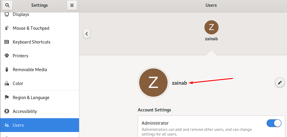This screenshot has width=287, height=137.
Task: Open the hamburger menu in Settings header
Action: (x=72, y=5)
